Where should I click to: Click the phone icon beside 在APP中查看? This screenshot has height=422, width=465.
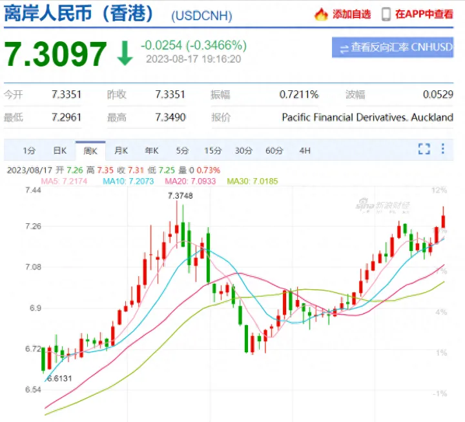click(x=386, y=14)
